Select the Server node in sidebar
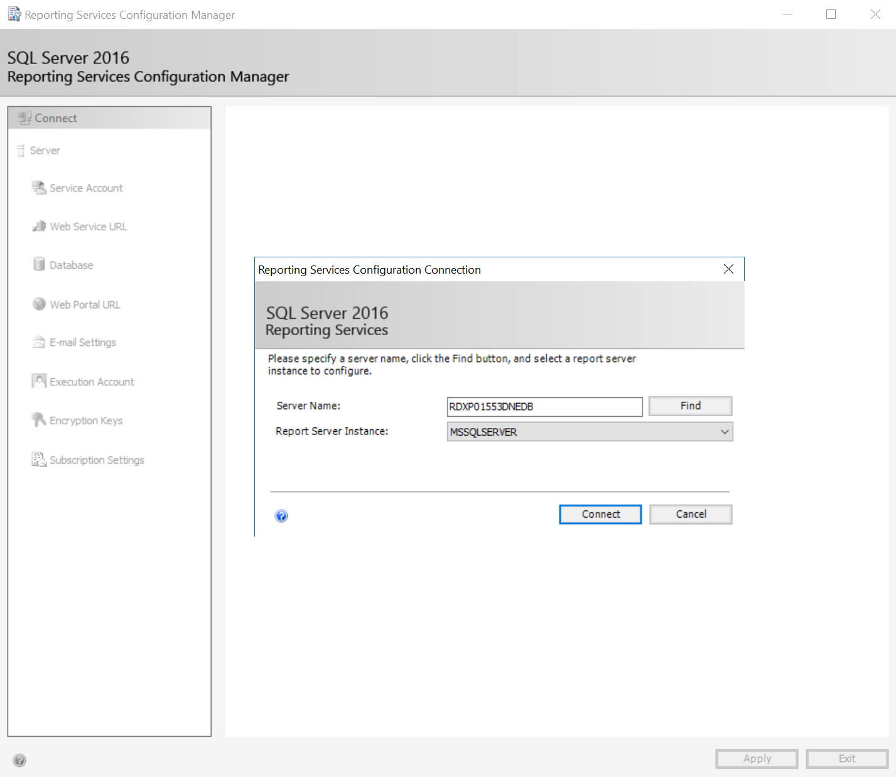This screenshot has width=896, height=777. pos(44,150)
